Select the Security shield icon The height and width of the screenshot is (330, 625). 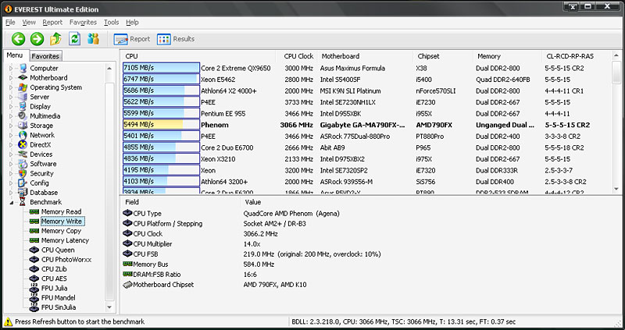pos(23,173)
